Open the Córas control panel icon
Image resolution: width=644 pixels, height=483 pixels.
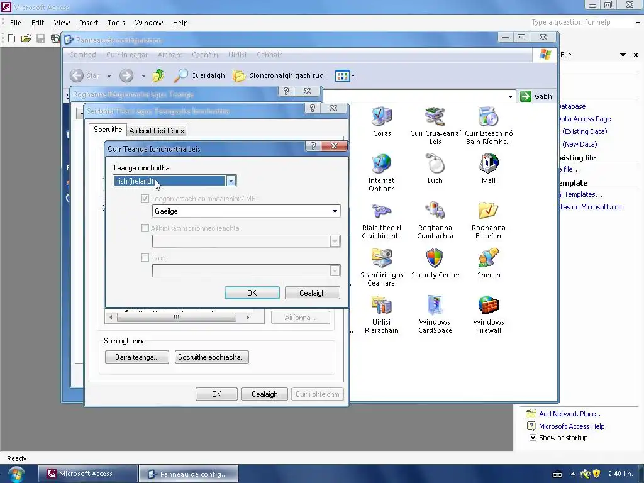tap(382, 121)
